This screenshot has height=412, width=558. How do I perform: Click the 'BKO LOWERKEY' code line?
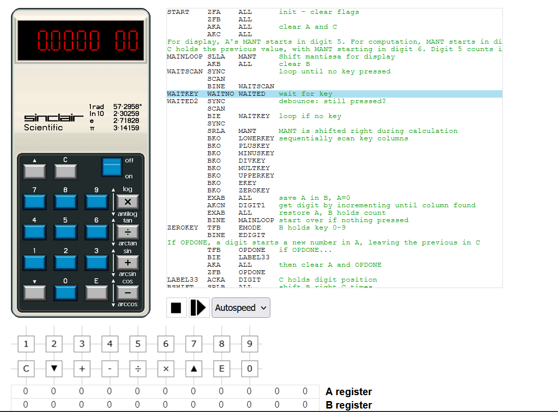pyautogui.click(x=334, y=138)
